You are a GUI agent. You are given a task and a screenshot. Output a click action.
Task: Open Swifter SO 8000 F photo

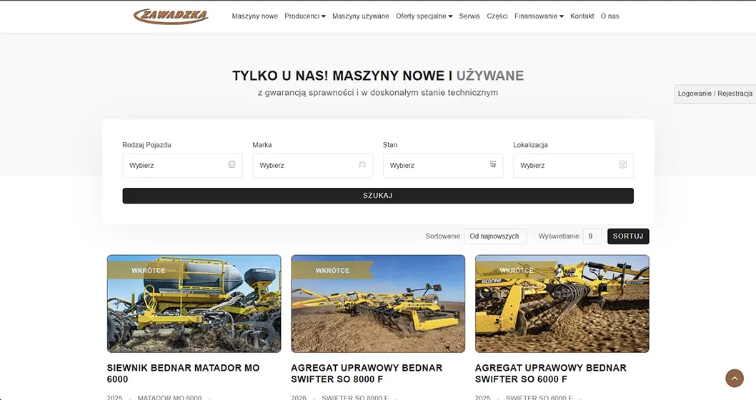point(378,304)
